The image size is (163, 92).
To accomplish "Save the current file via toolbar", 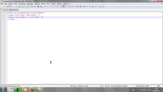I will click(x=8, y=6).
